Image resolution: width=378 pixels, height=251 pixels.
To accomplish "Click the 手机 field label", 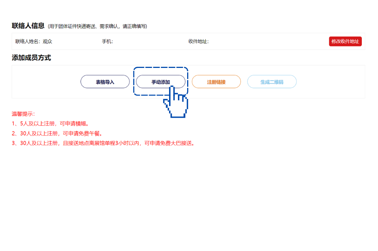I will click(107, 41).
